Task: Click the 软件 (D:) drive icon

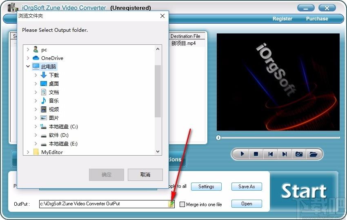Action: (44, 135)
